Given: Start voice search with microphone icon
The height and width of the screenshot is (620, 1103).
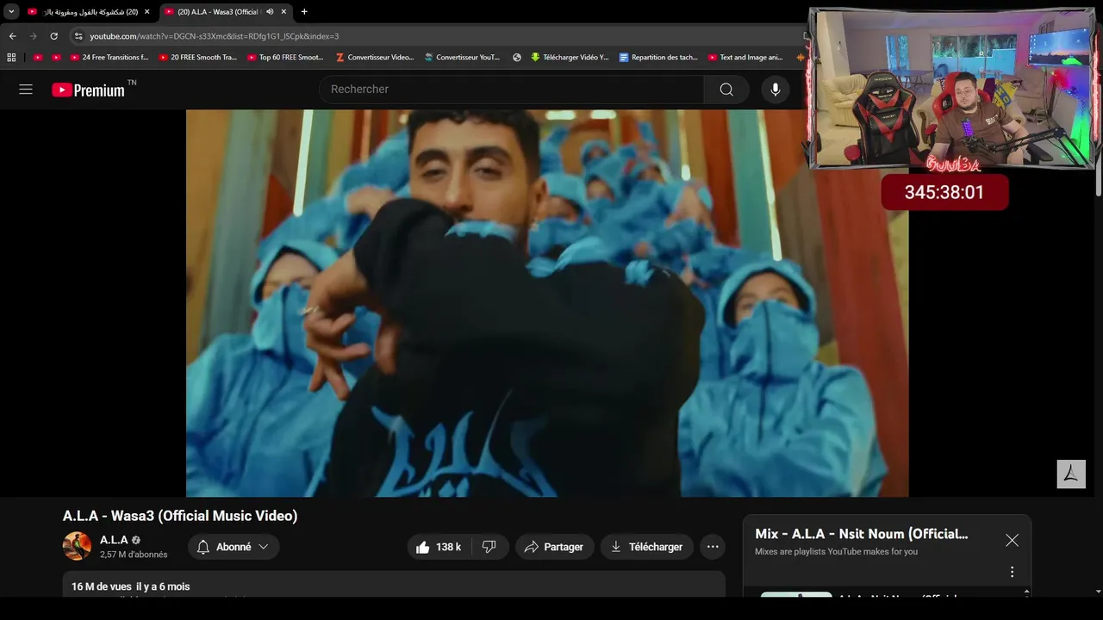Looking at the screenshot, I should tap(776, 90).
